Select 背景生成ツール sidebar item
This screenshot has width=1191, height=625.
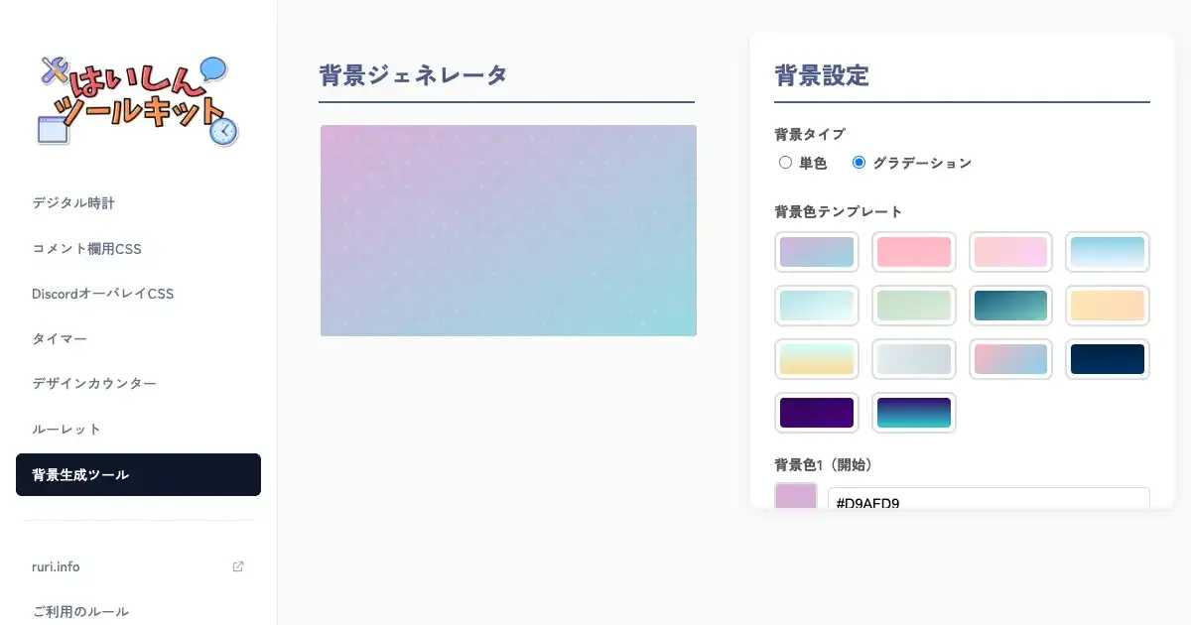click(x=138, y=475)
